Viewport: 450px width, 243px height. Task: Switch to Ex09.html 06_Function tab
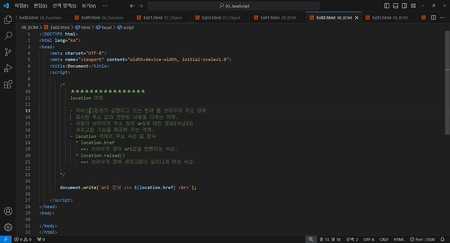[x=102, y=17]
